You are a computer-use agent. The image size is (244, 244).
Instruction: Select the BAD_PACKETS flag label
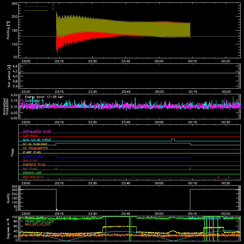coord(33,177)
